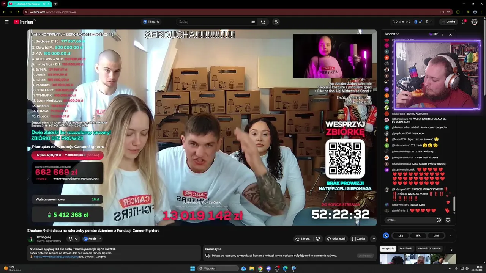Show hidden system tray icons

450,268
